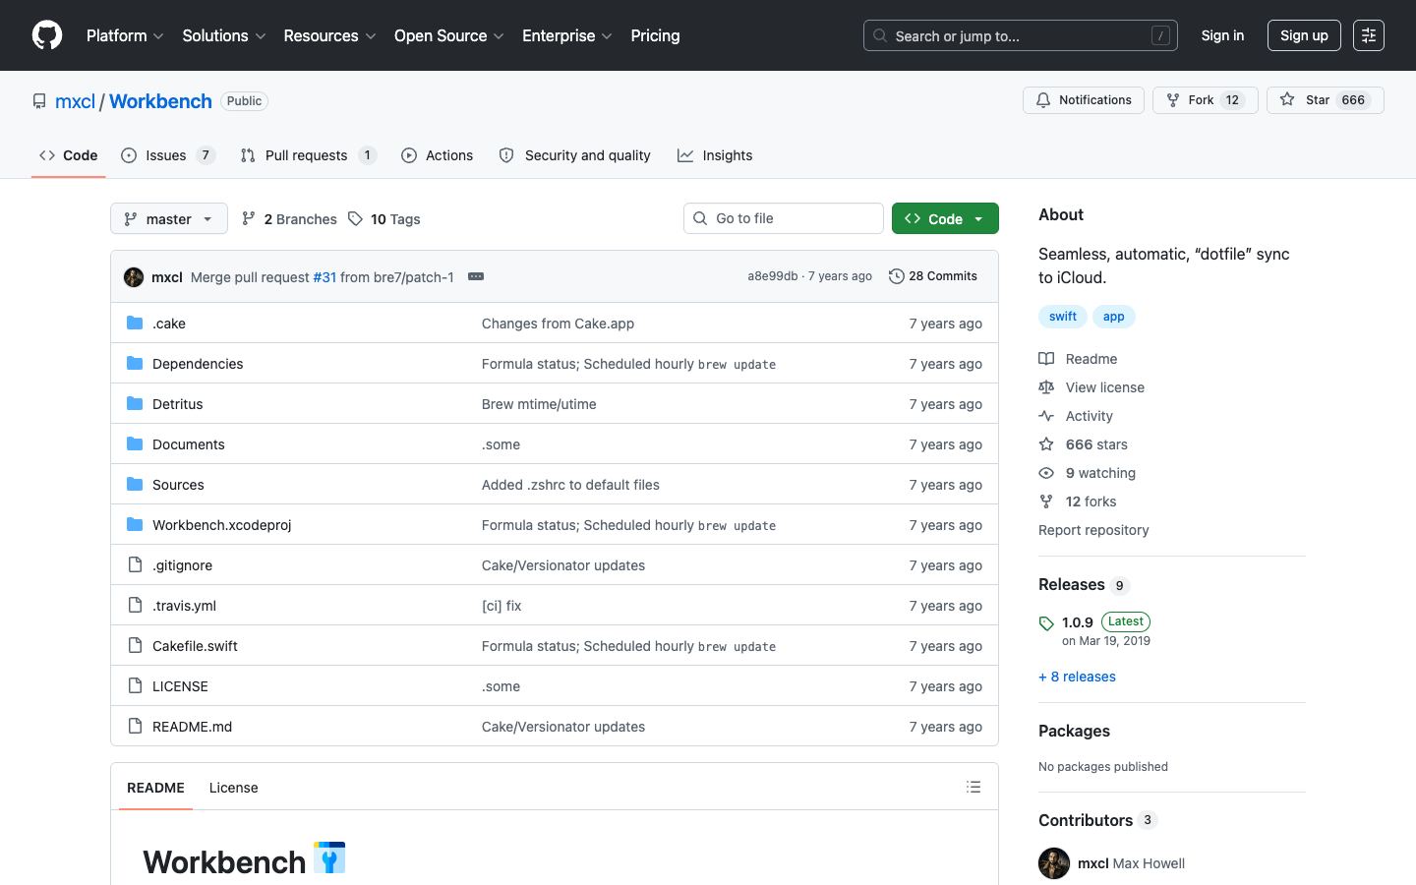Click the Search or jump to field
Image resolution: width=1416 pixels, height=885 pixels.
point(1021,35)
